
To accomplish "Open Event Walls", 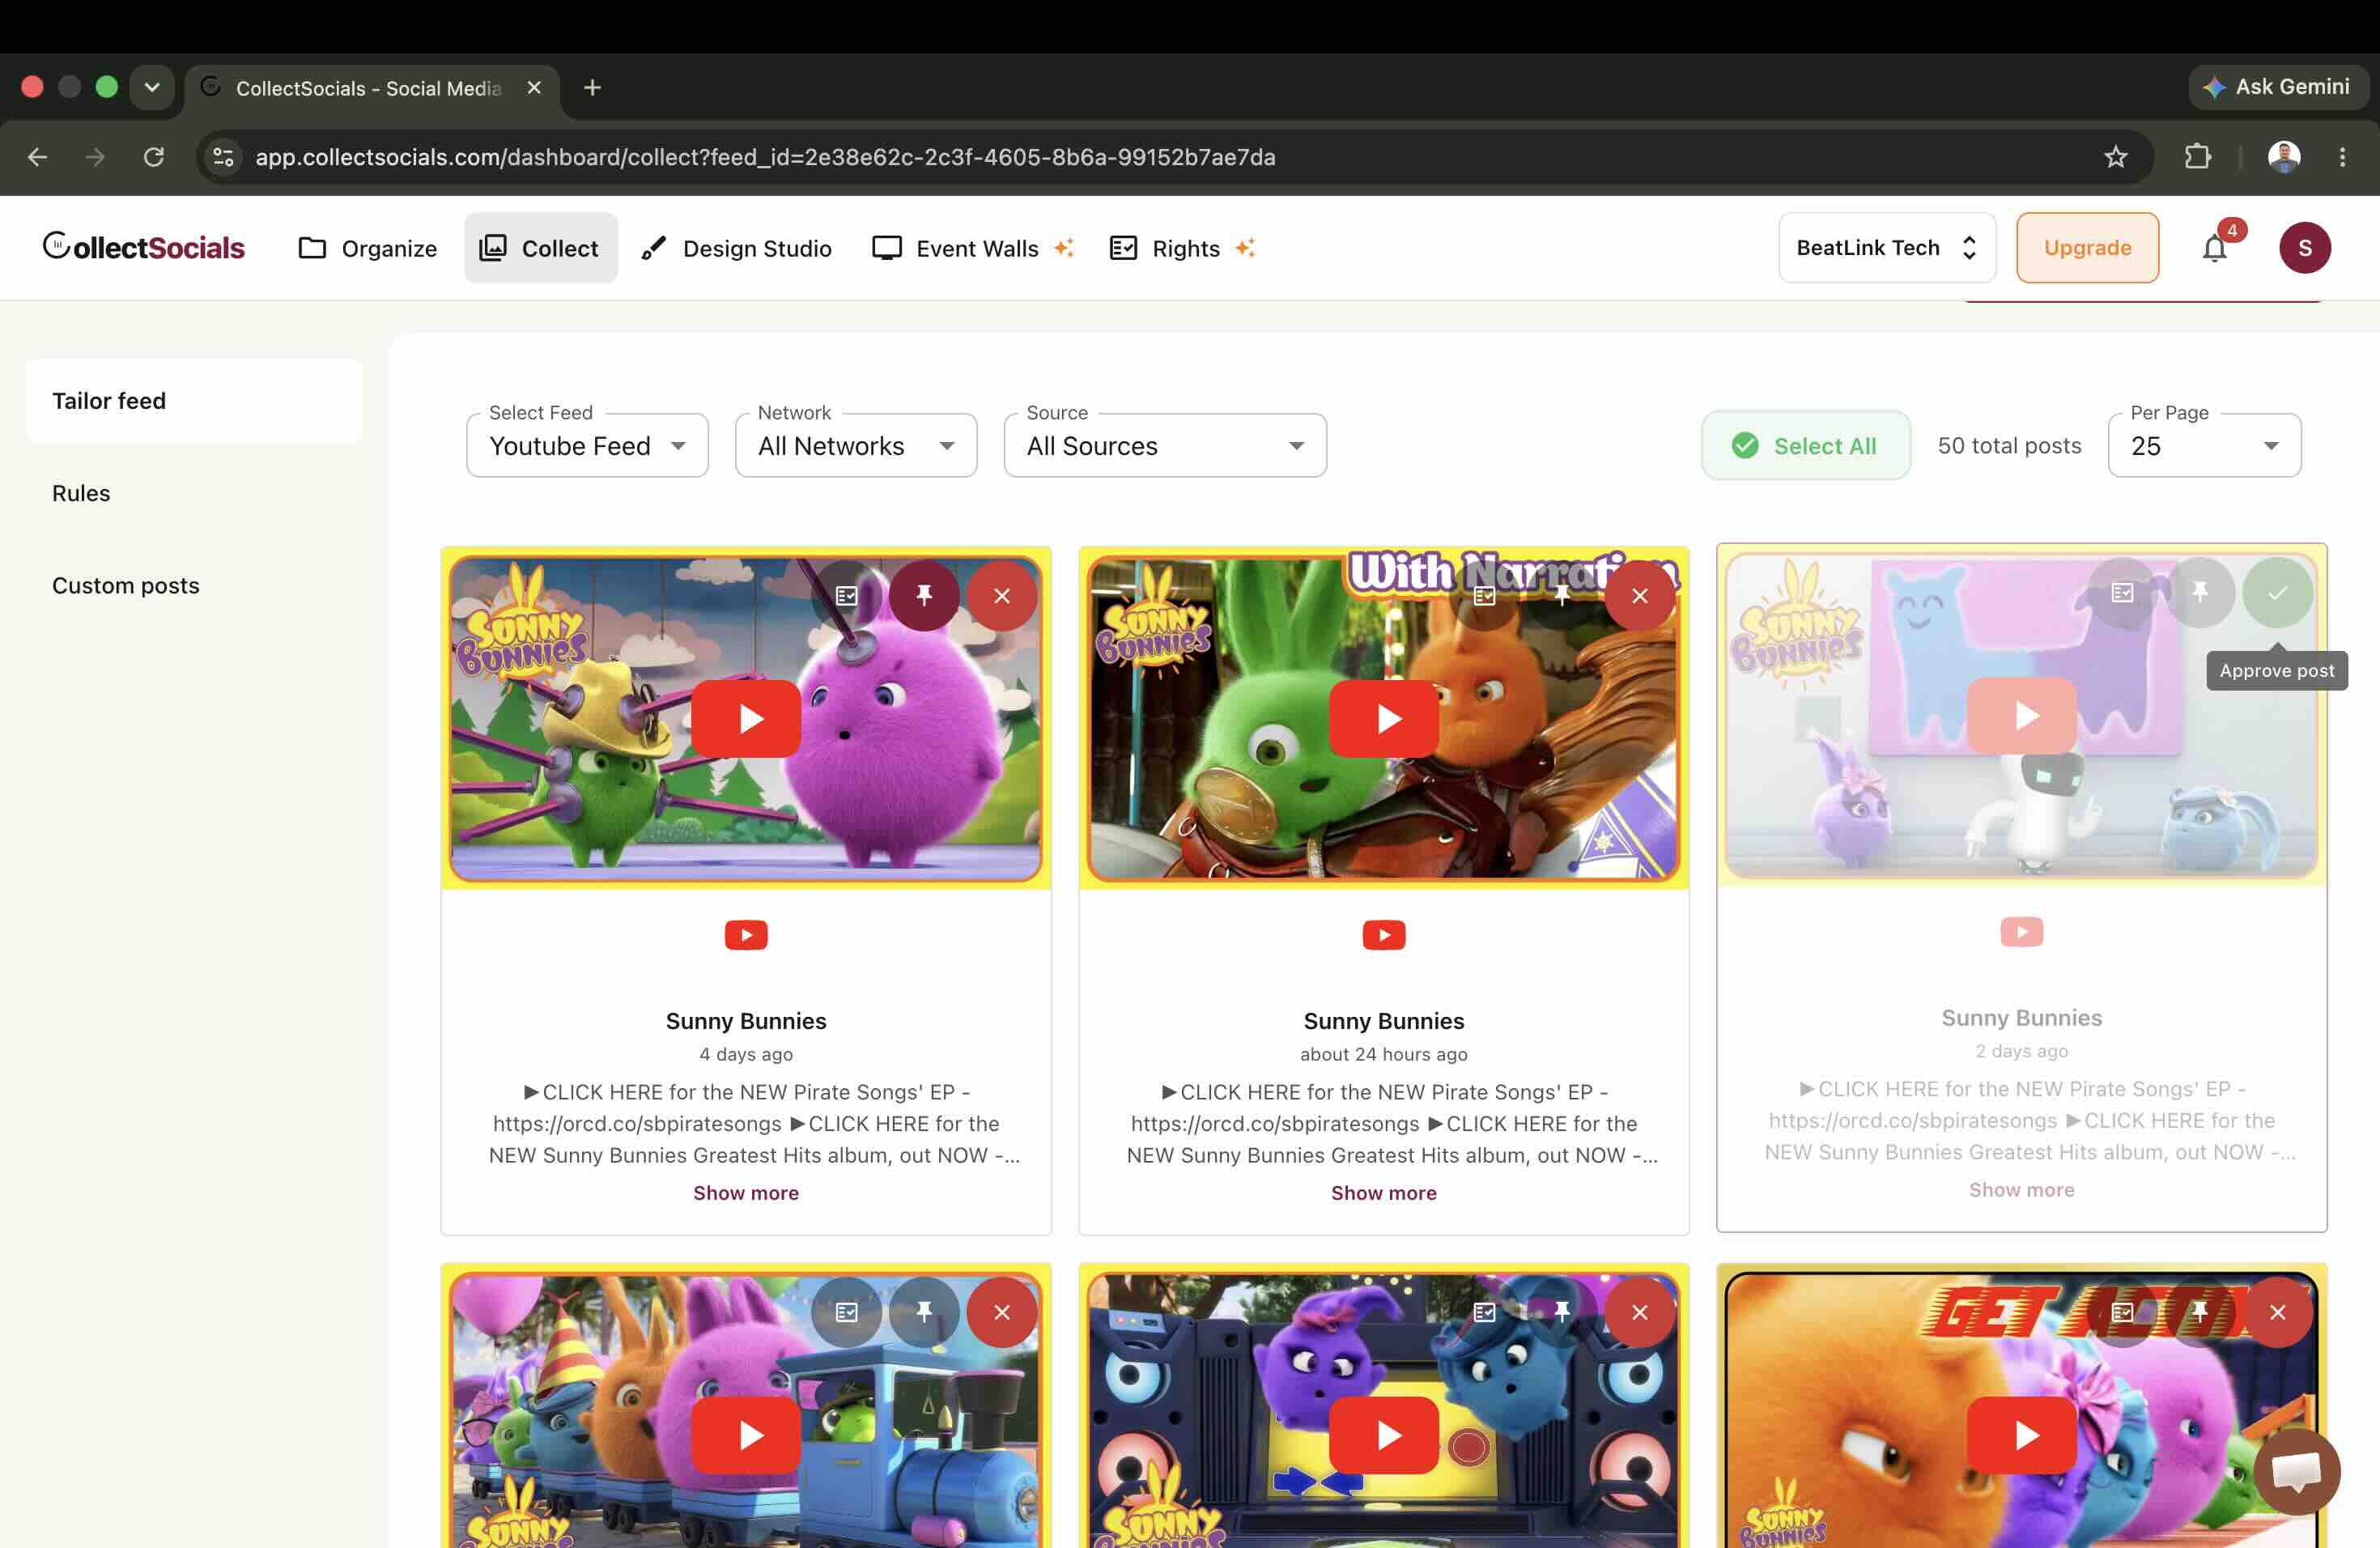I will (x=972, y=248).
